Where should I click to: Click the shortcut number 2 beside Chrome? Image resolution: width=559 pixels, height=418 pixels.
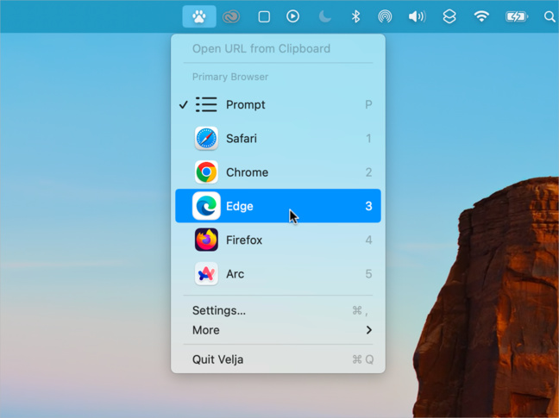pyautogui.click(x=368, y=172)
